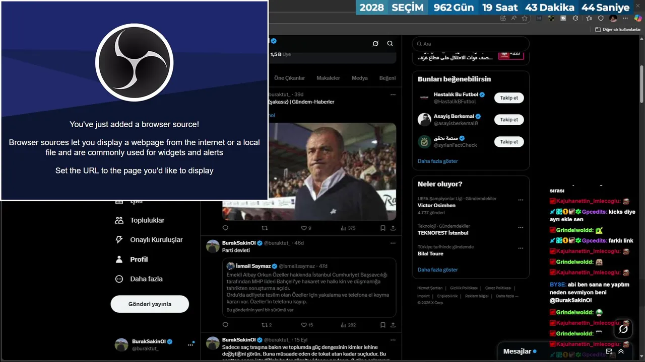
Task: Like the Parti devleti post
Action: pos(307,325)
